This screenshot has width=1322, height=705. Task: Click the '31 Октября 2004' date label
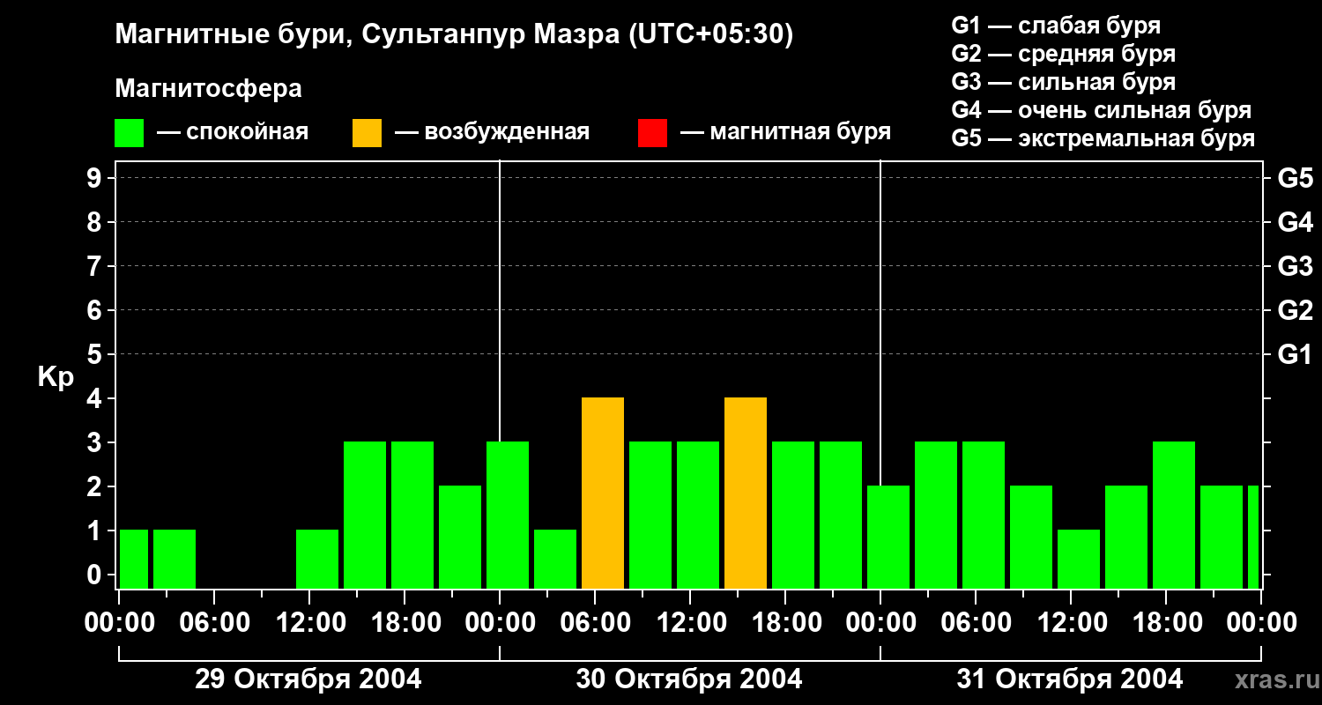click(1070, 679)
